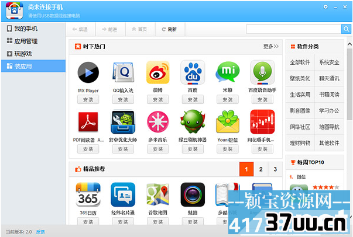Install 微博 with its 安装 button
This screenshot has width=353, height=237.
click(158, 99)
